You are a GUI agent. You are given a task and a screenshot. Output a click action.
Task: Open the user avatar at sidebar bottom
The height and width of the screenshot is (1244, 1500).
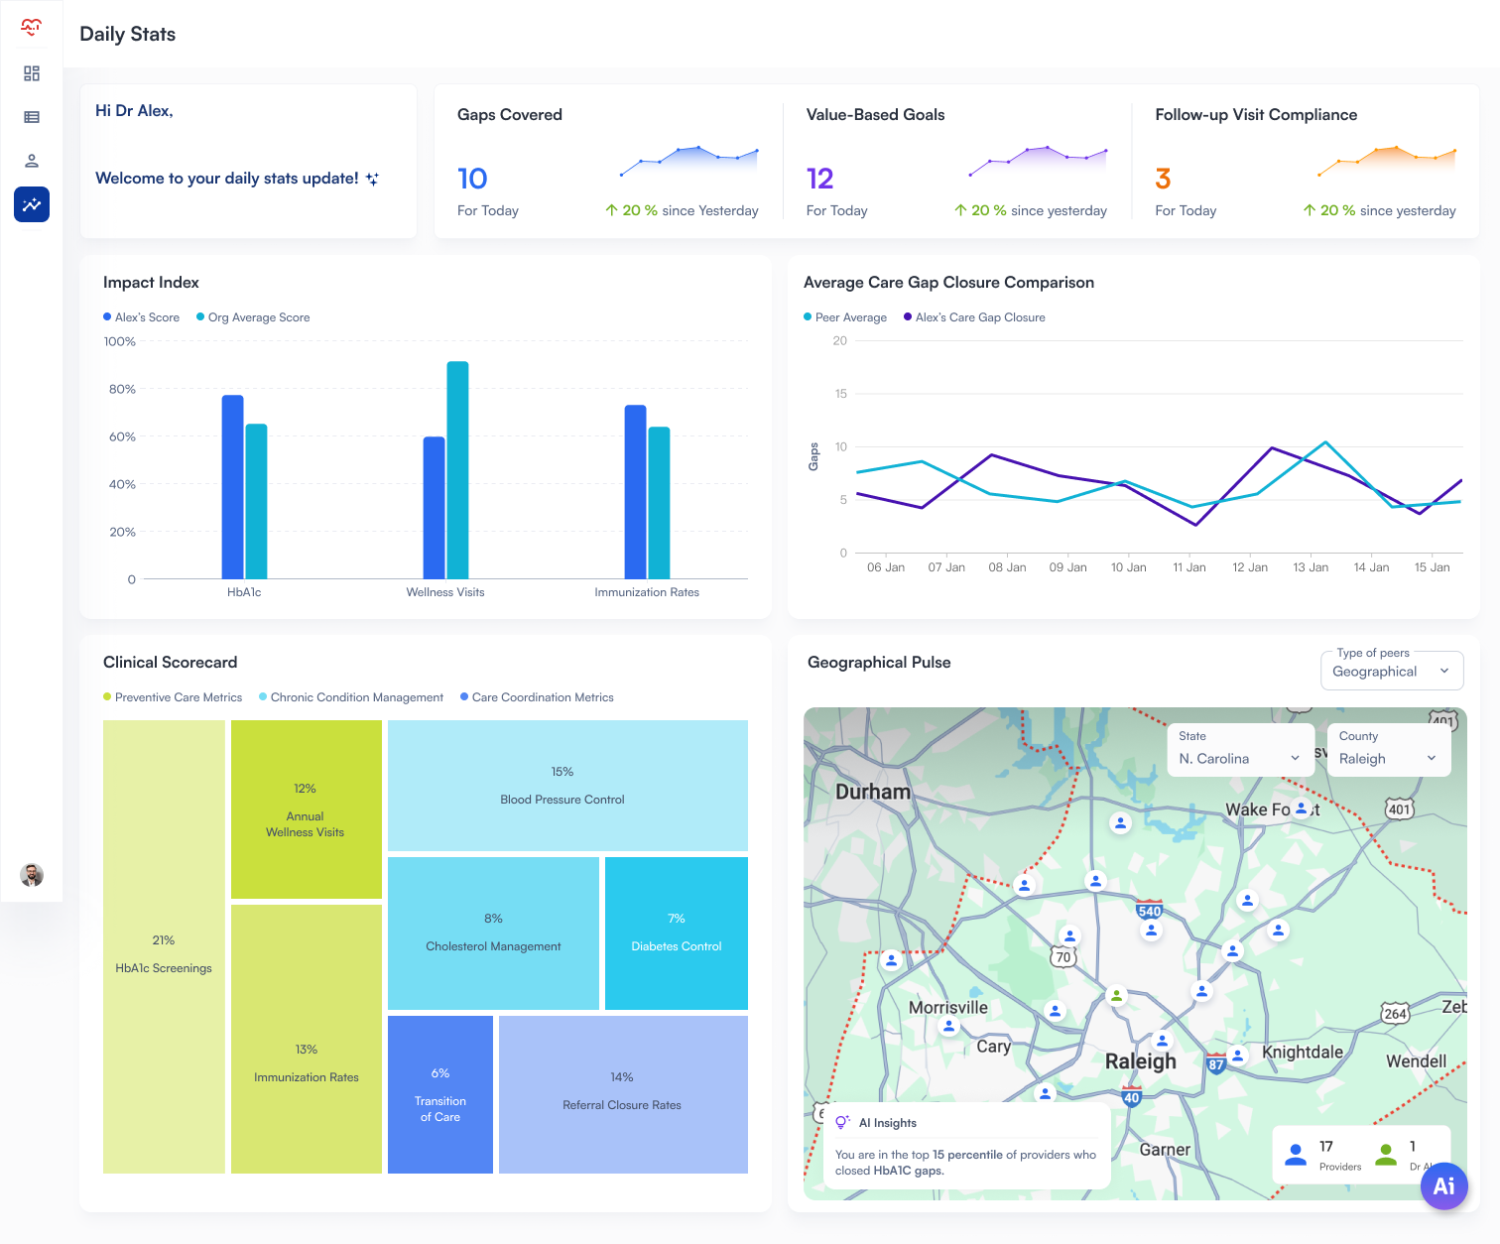click(31, 875)
